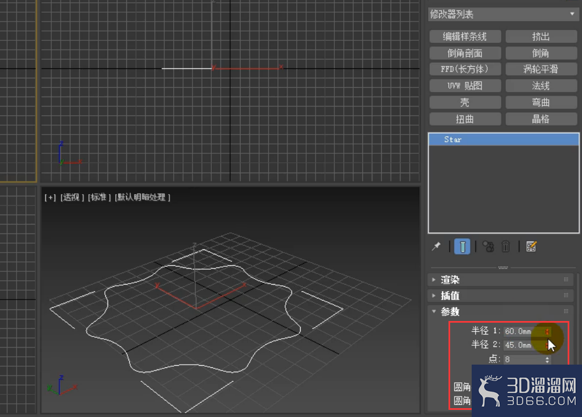Click Remove Modifier trash icon
Screen dimensions: 582x417
[505, 247]
